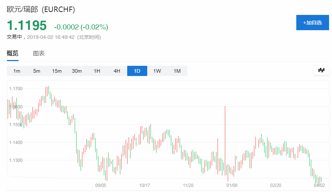Select the 1m timeframe
Screen dimensions: 332x192
(17, 71)
